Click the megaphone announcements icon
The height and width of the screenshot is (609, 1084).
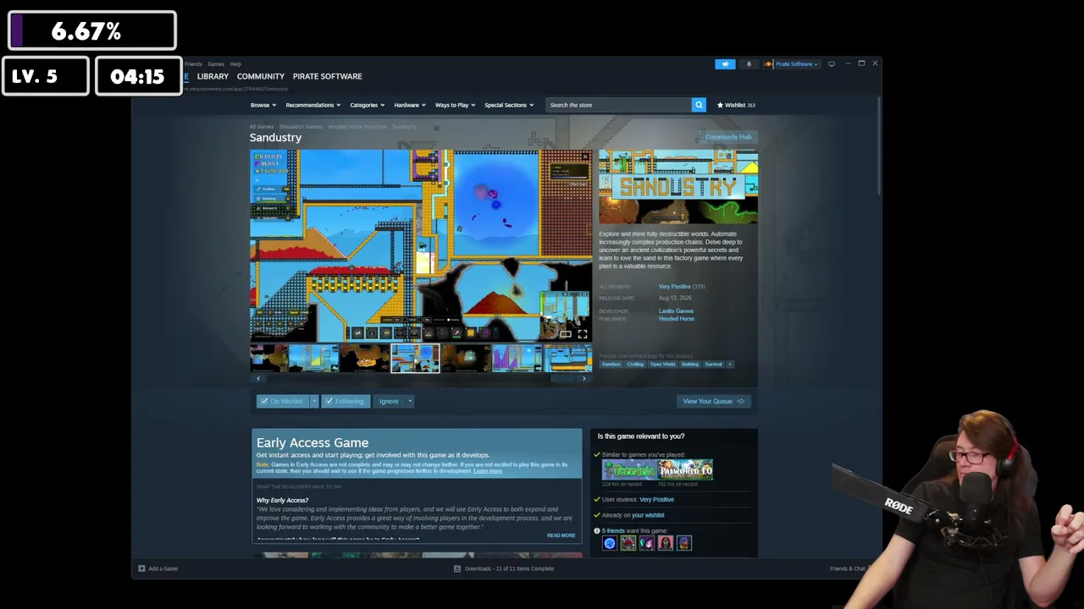click(x=725, y=64)
